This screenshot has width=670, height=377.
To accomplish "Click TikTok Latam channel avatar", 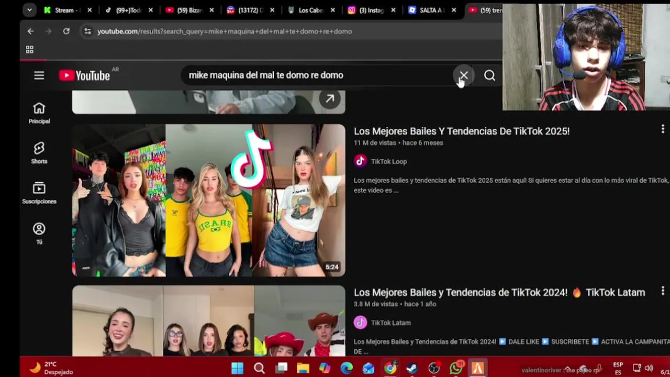I will (x=360, y=323).
